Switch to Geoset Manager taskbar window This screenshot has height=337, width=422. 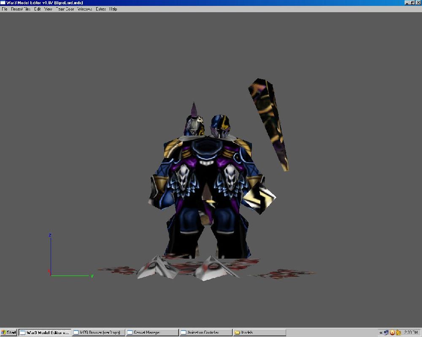pos(152,332)
